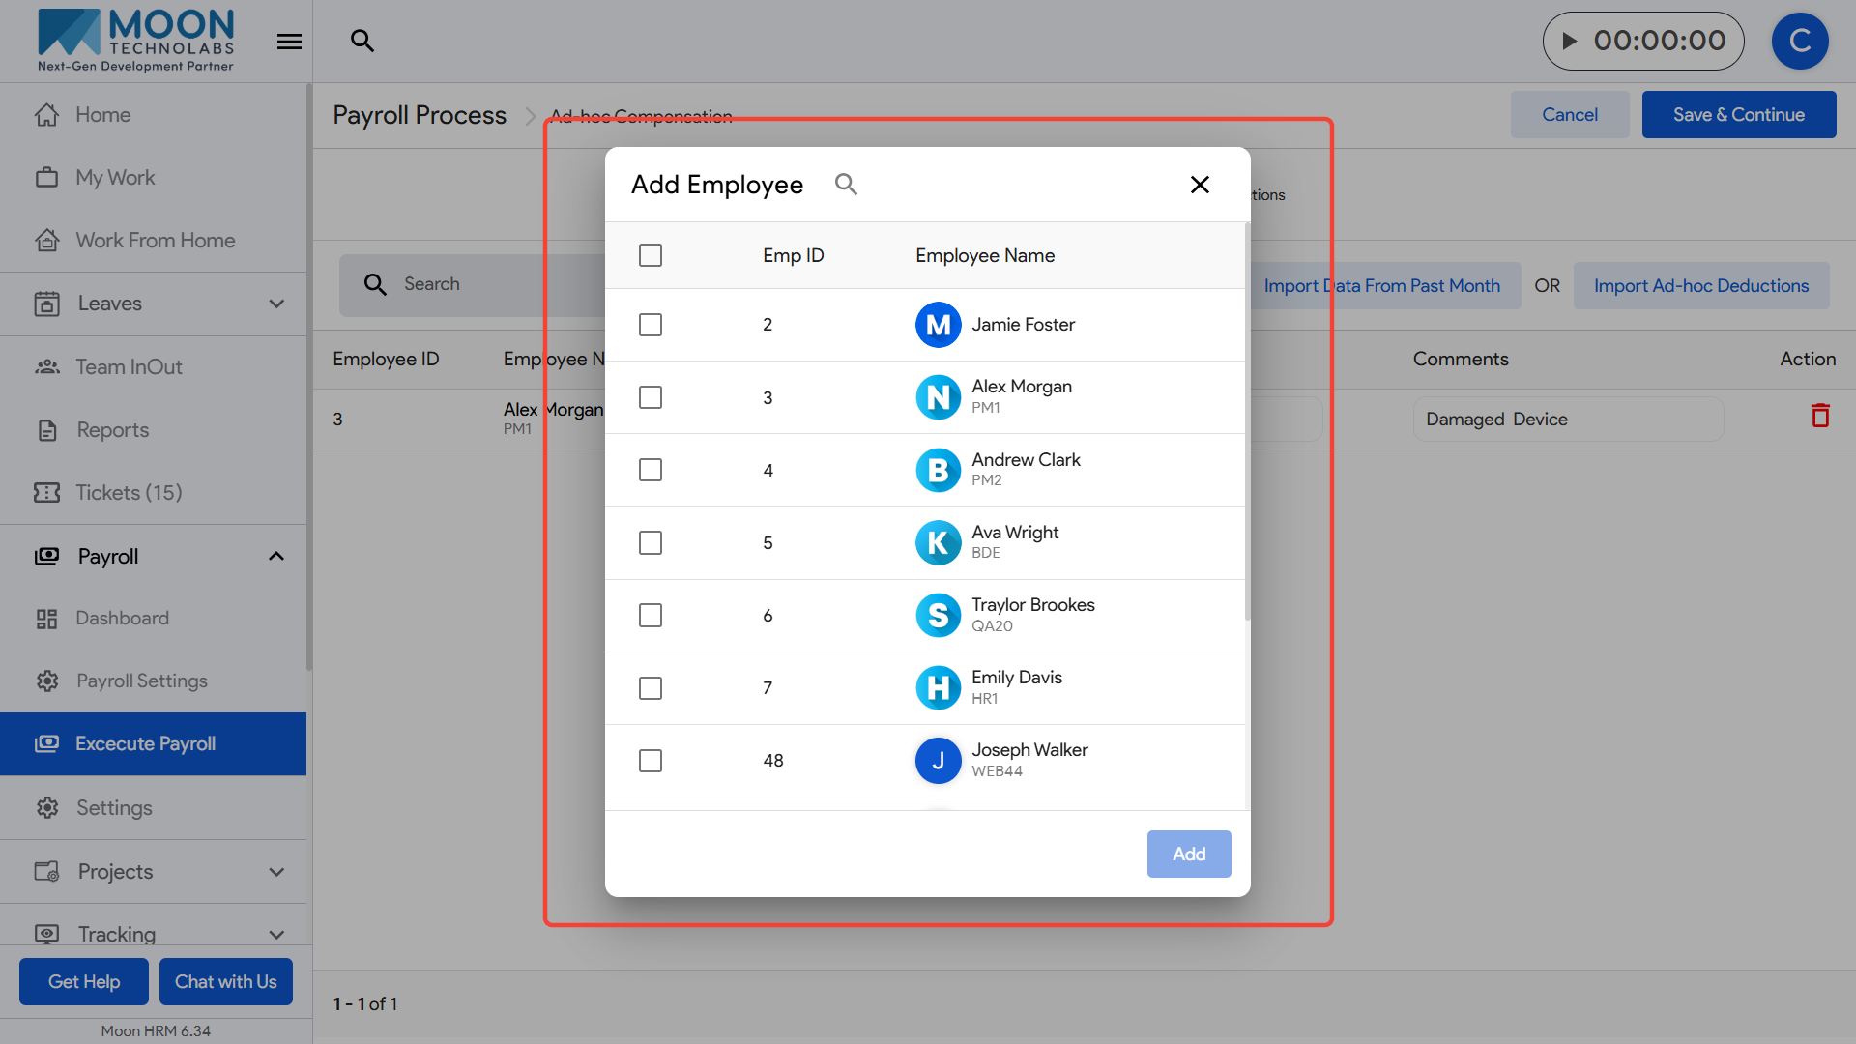Collapse the Payroll section
The width and height of the screenshot is (1856, 1044).
pyautogui.click(x=276, y=556)
